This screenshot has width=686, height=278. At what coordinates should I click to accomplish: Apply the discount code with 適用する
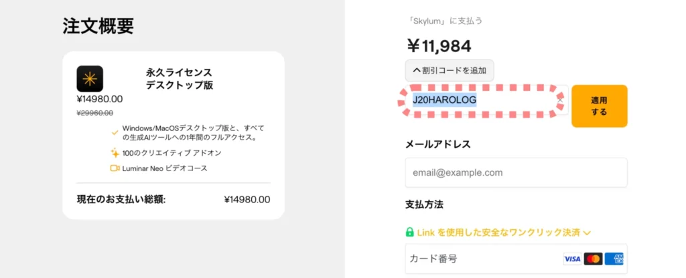pyautogui.click(x=600, y=106)
